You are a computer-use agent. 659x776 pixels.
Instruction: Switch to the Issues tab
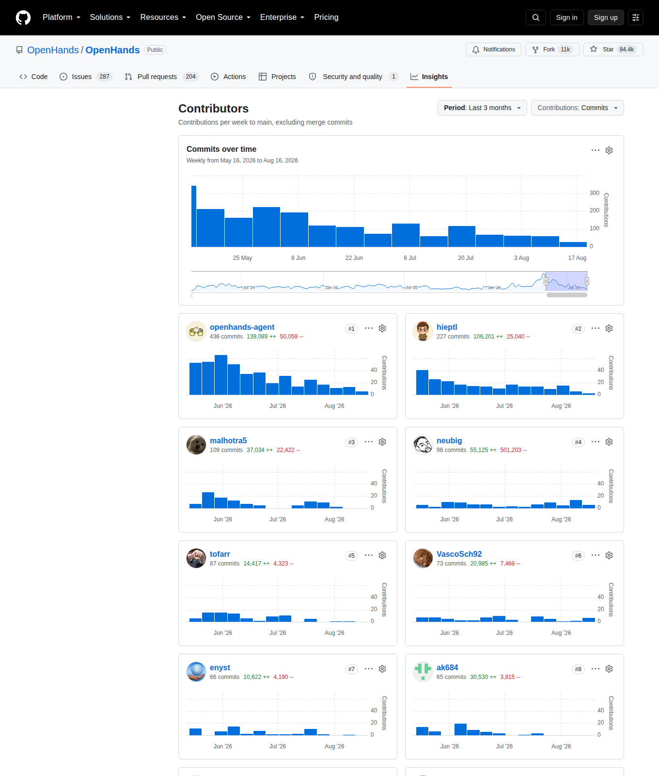click(86, 77)
